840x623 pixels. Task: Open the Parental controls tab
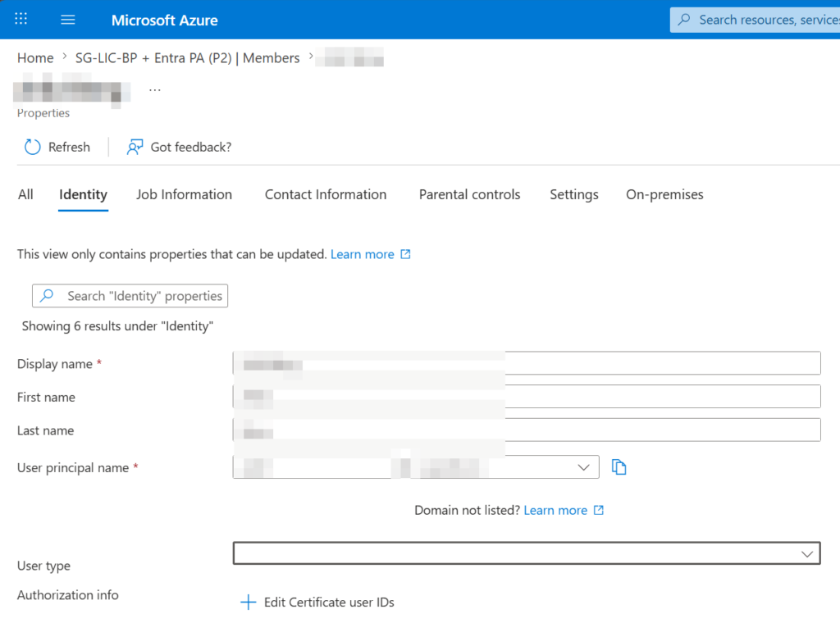[x=469, y=194]
